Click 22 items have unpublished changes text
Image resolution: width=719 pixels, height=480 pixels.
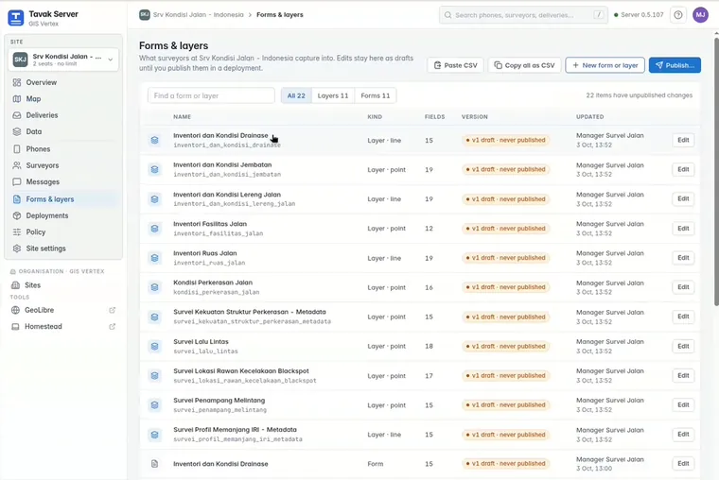coord(640,95)
